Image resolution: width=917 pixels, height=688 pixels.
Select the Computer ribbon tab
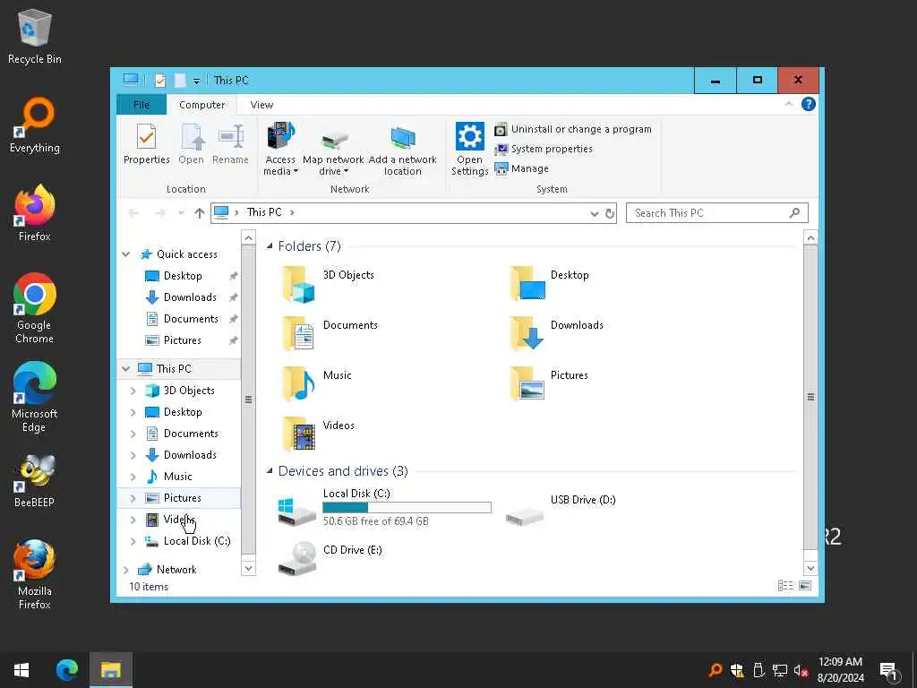click(x=201, y=105)
